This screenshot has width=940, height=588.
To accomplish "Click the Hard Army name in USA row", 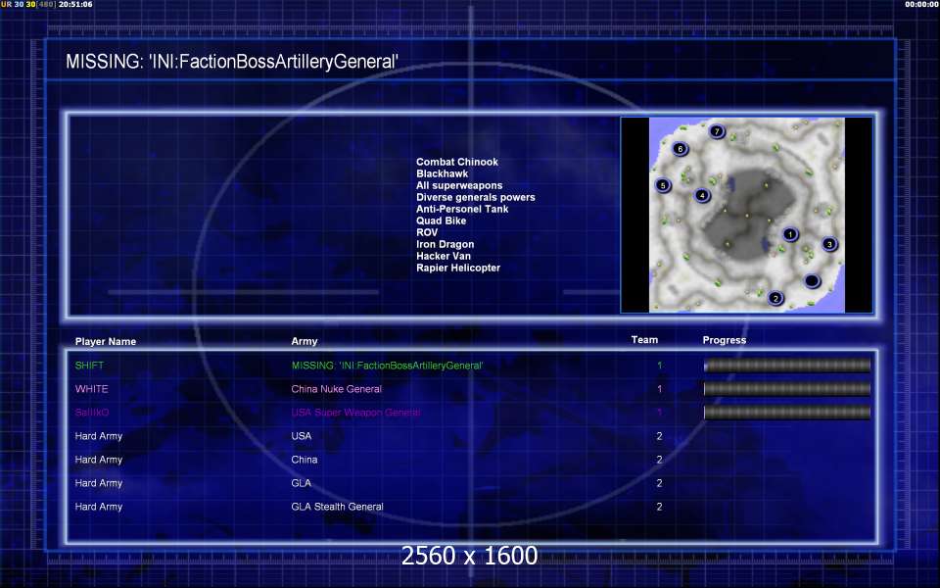I will coord(98,436).
